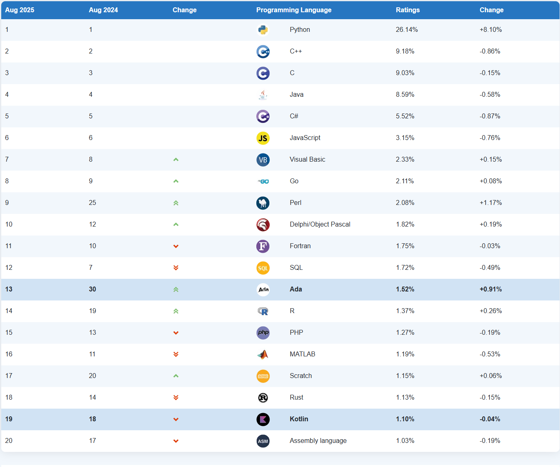
Task: Click the Java coffee cup logo
Action: click(x=263, y=95)
